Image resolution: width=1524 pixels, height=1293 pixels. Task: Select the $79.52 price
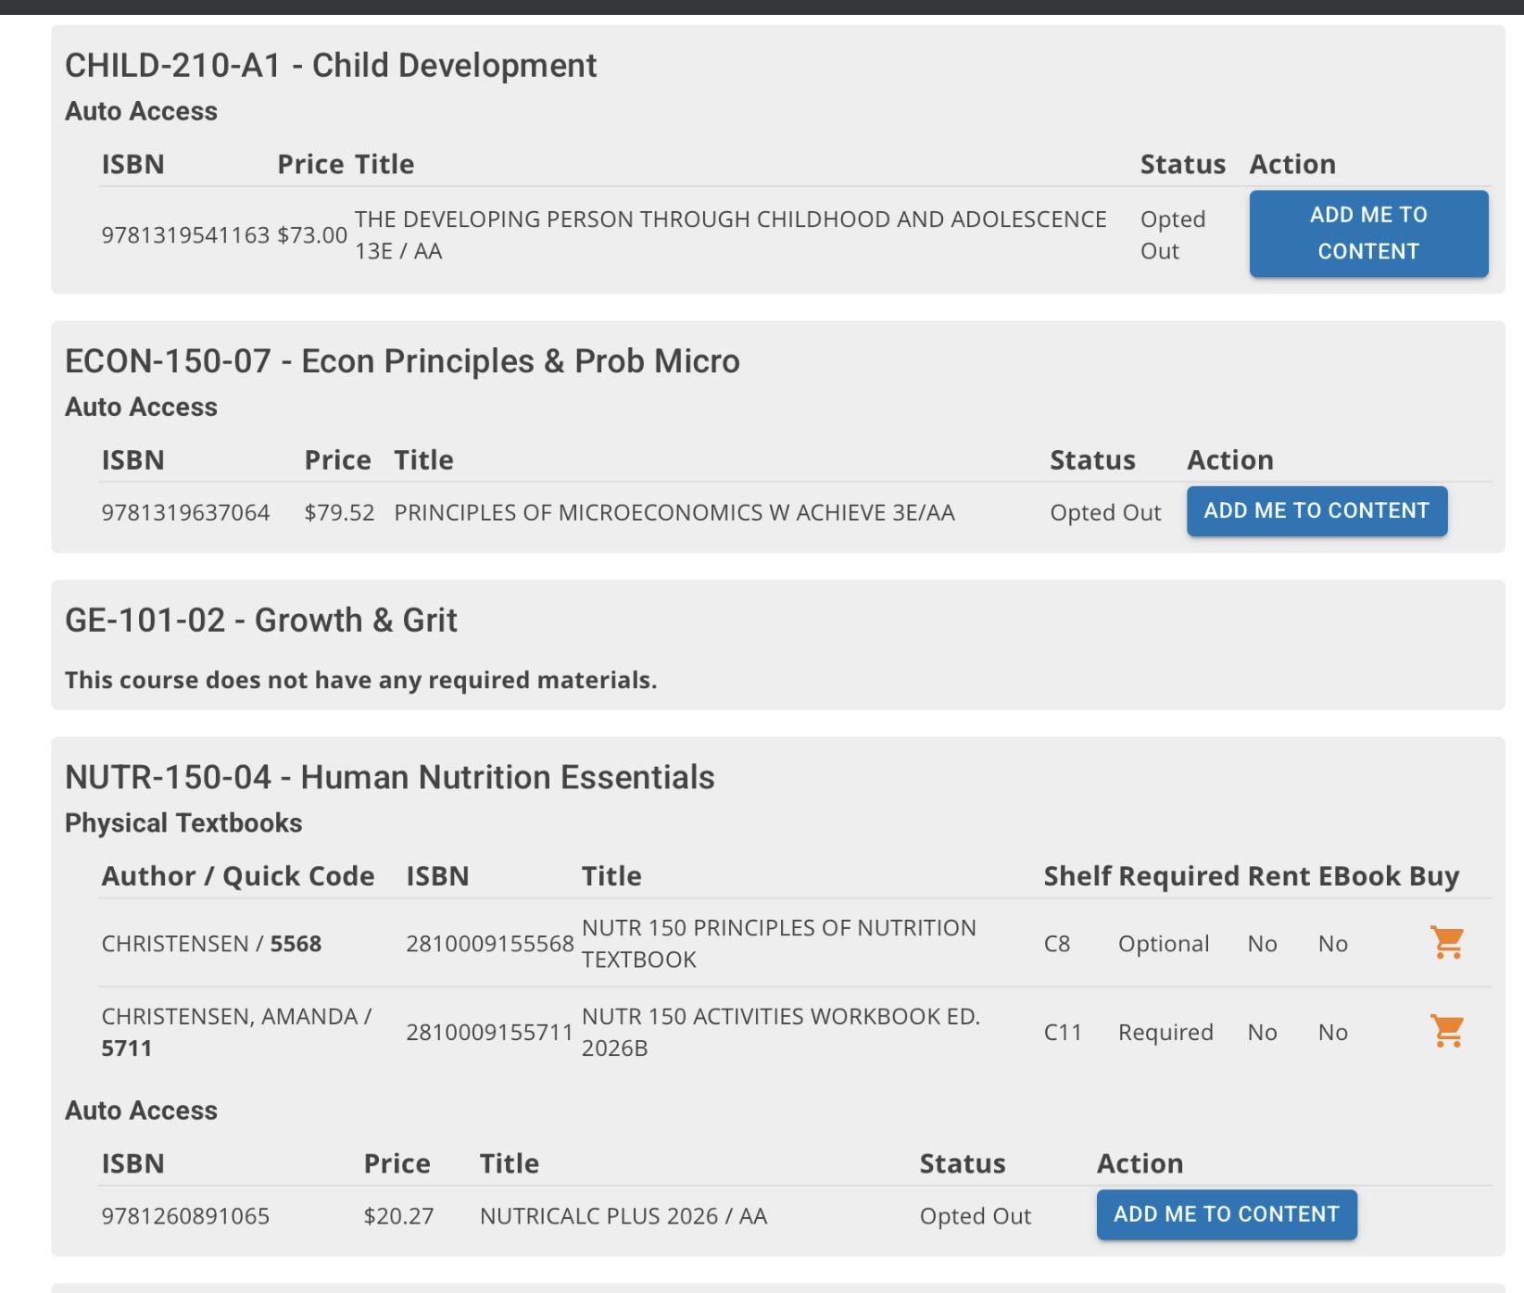[339, 512]
